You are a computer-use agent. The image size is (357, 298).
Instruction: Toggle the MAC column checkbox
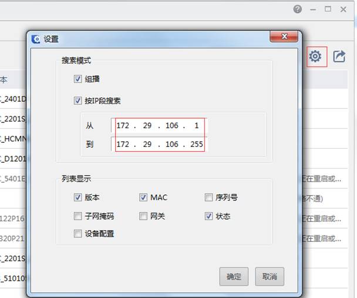(144, 197)
